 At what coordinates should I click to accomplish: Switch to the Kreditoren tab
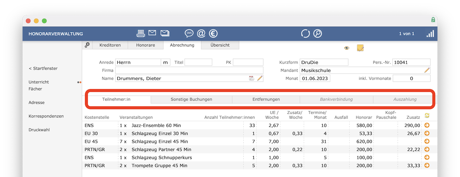(110, 45)
